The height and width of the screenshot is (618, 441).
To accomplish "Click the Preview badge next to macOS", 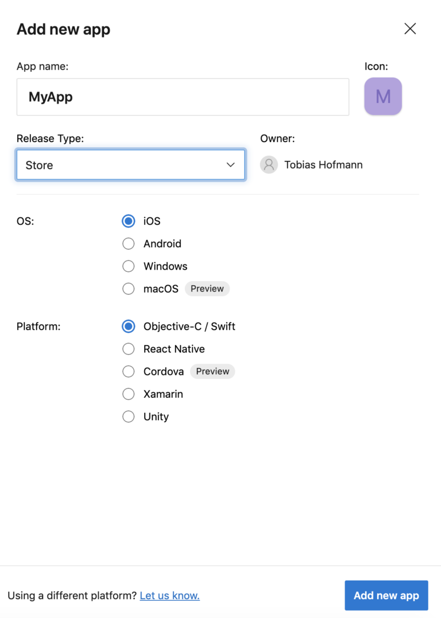I will pos(207,288).
